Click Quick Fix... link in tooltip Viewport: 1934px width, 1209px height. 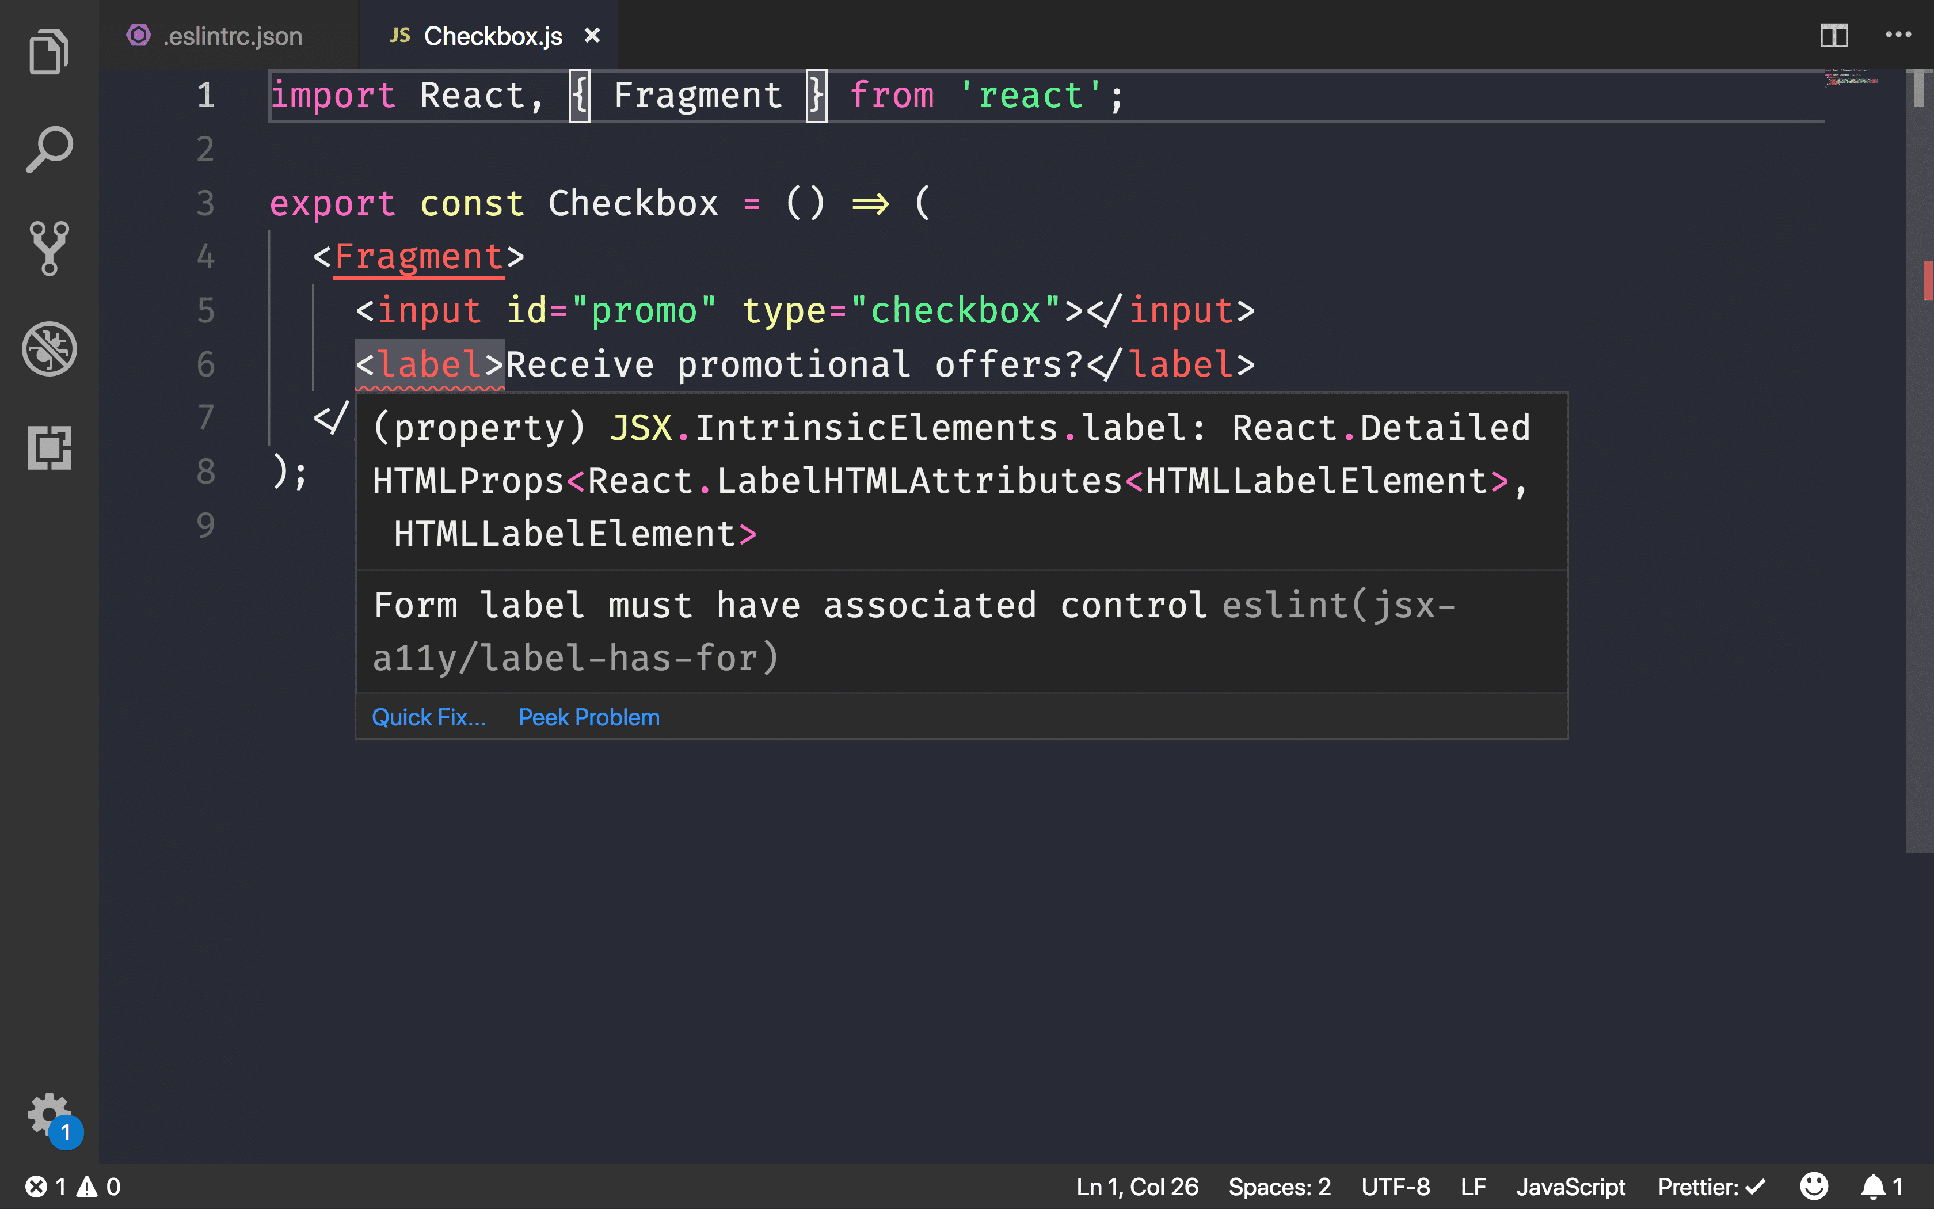(x=428, y=716)
